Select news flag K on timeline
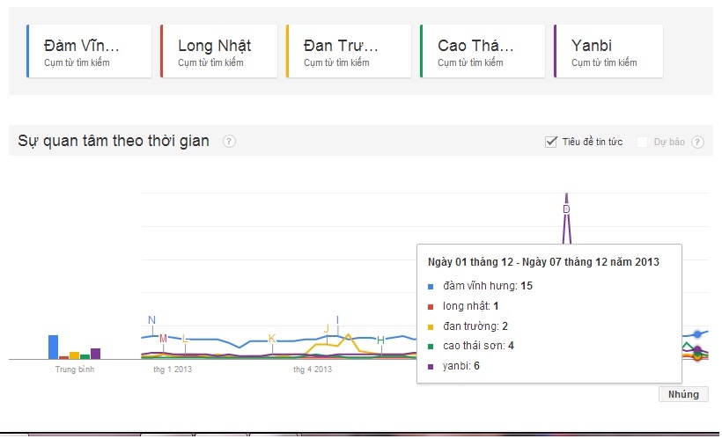The image size is (722, 439). point(271,339)
